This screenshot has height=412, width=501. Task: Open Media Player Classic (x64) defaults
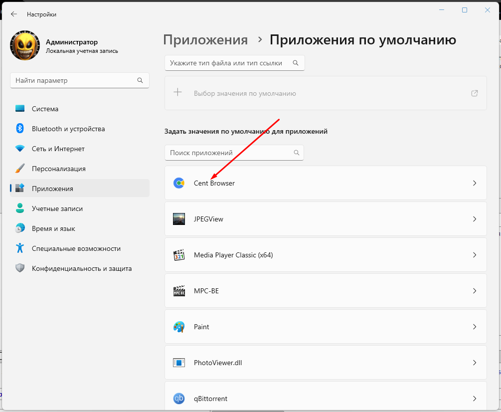pyautogui.click(x=326, y=255)
